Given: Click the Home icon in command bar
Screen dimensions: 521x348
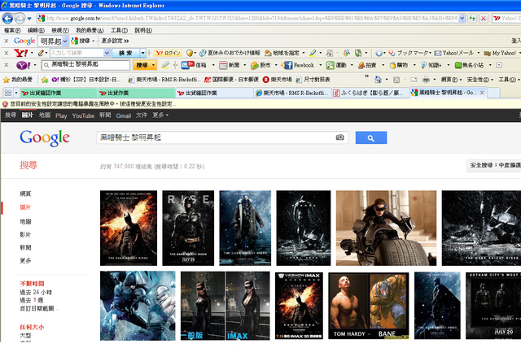Looking at the screenshot, I should pyautogui.click(x=378, y=80).
